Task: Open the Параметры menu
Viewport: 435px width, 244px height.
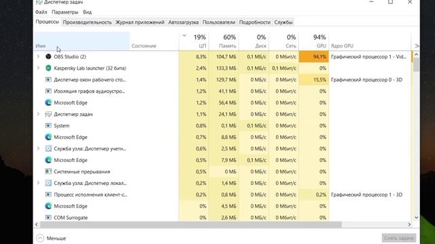Action: 65,12
